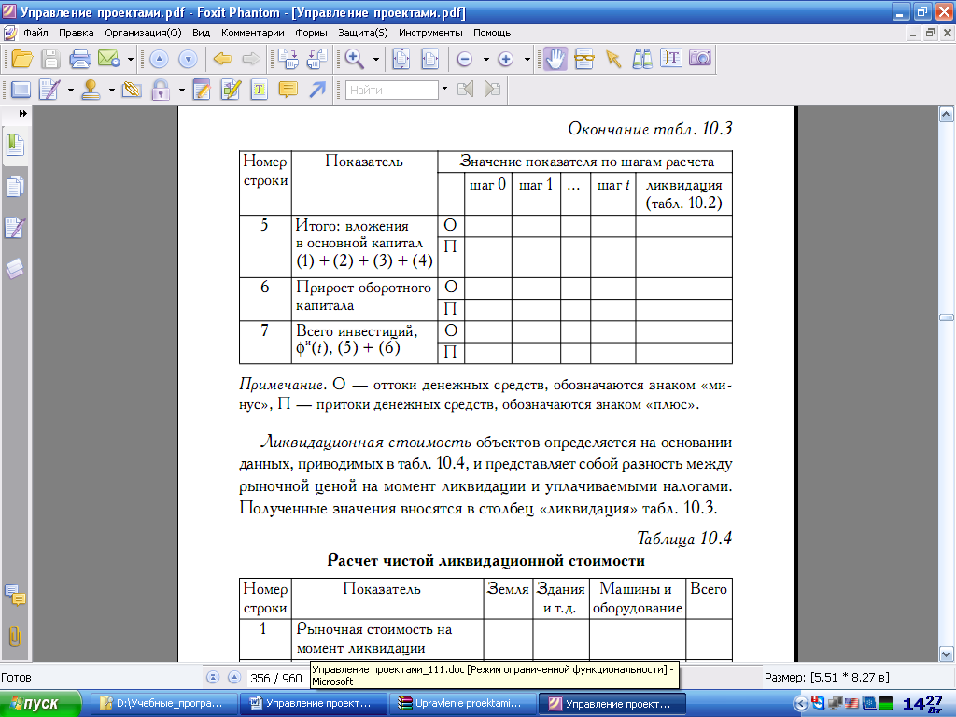Open the Файл menu
This screenshot has height=717, width=956.
point(35,33)
